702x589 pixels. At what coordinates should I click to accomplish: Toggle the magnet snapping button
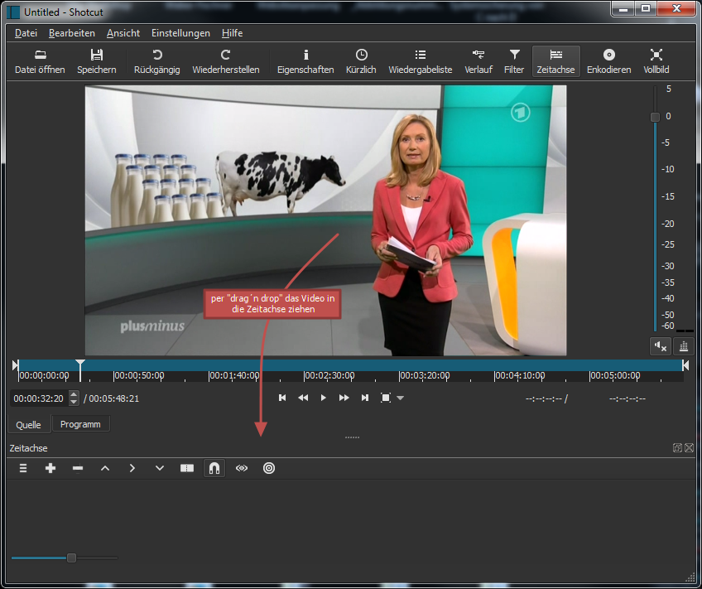point(214,468)
